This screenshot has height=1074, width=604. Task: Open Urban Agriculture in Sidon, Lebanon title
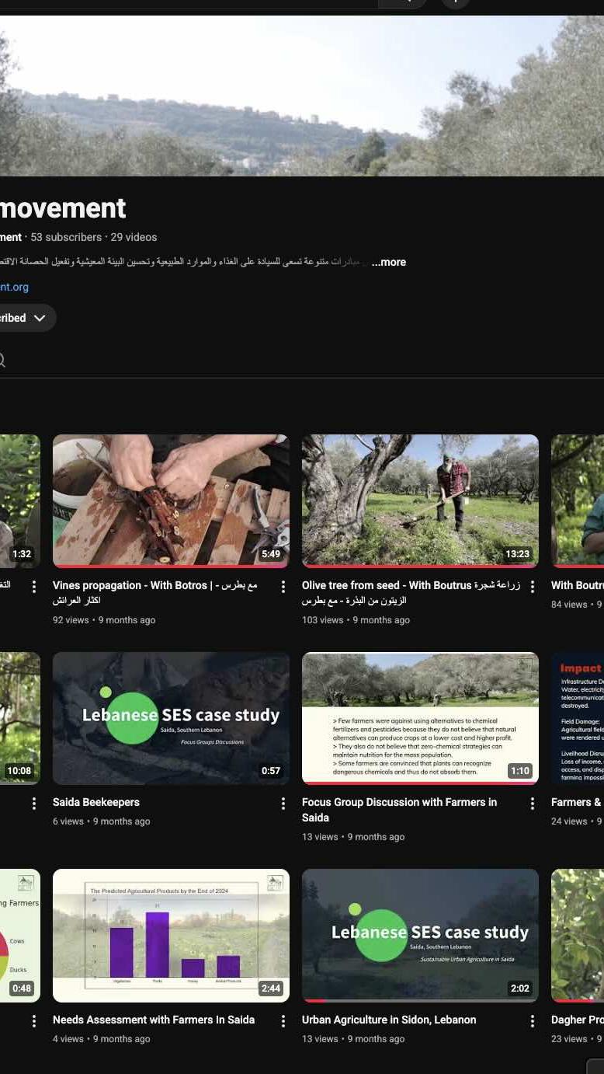pos(389,1020)
